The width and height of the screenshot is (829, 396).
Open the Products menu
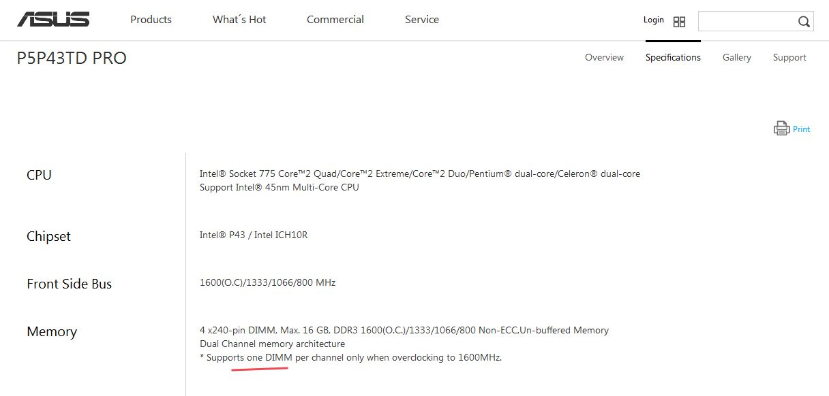point(151,20)
